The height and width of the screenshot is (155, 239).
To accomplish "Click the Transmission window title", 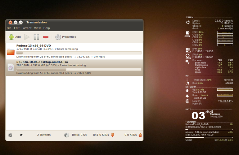I will click(x=37, y=22).
